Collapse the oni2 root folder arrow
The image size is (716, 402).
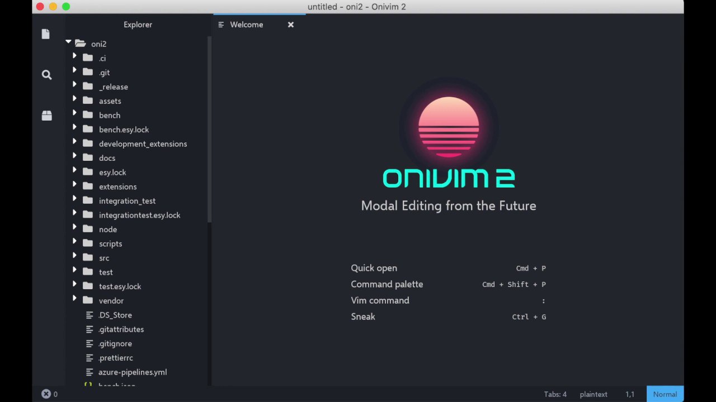[x=68, y=42]
